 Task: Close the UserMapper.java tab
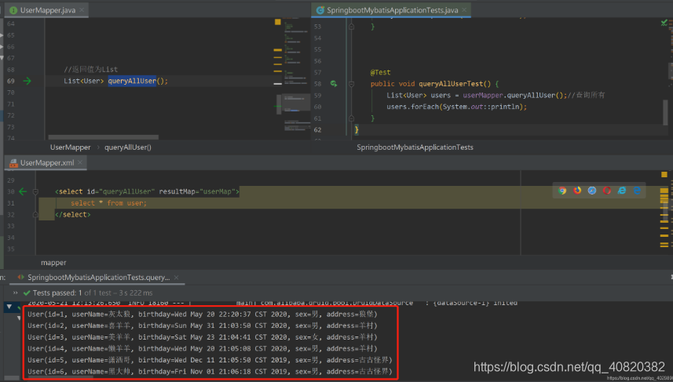click(82, 10)
